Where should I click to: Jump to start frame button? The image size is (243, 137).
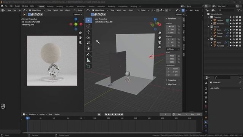(106, 114)
